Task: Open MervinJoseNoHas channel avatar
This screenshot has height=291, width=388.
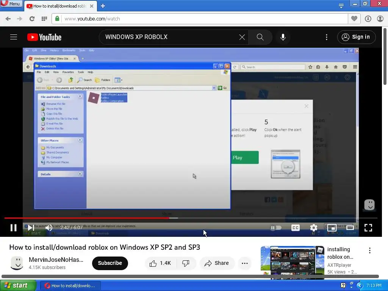Action: (17, 263)
